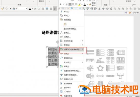Click the magnifier icon beside the orange gear
Screen dimensions: 140x97
[126, 13]
